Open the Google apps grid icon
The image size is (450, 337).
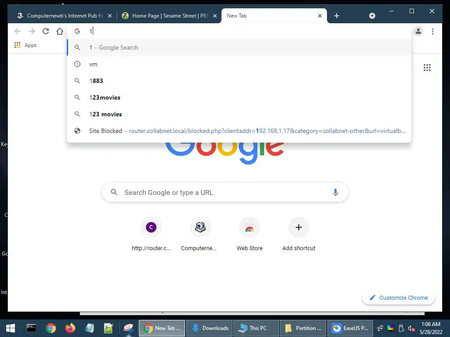(427, 68)
